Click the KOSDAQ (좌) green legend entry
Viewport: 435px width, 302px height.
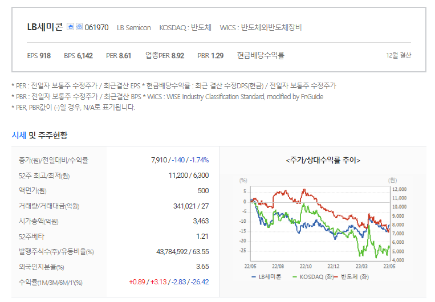pyautogui.click(x=313, y=277)
